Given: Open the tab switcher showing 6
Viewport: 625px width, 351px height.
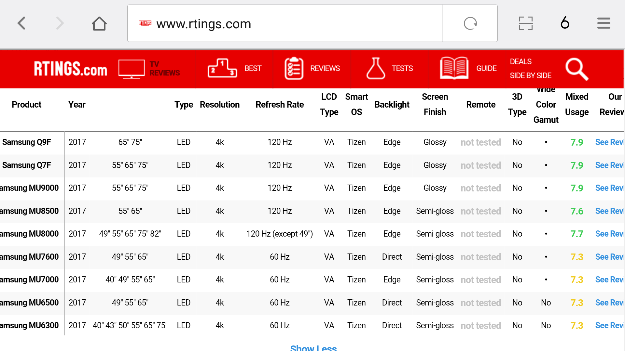Looking at the screenshot, I should (565, 23).
